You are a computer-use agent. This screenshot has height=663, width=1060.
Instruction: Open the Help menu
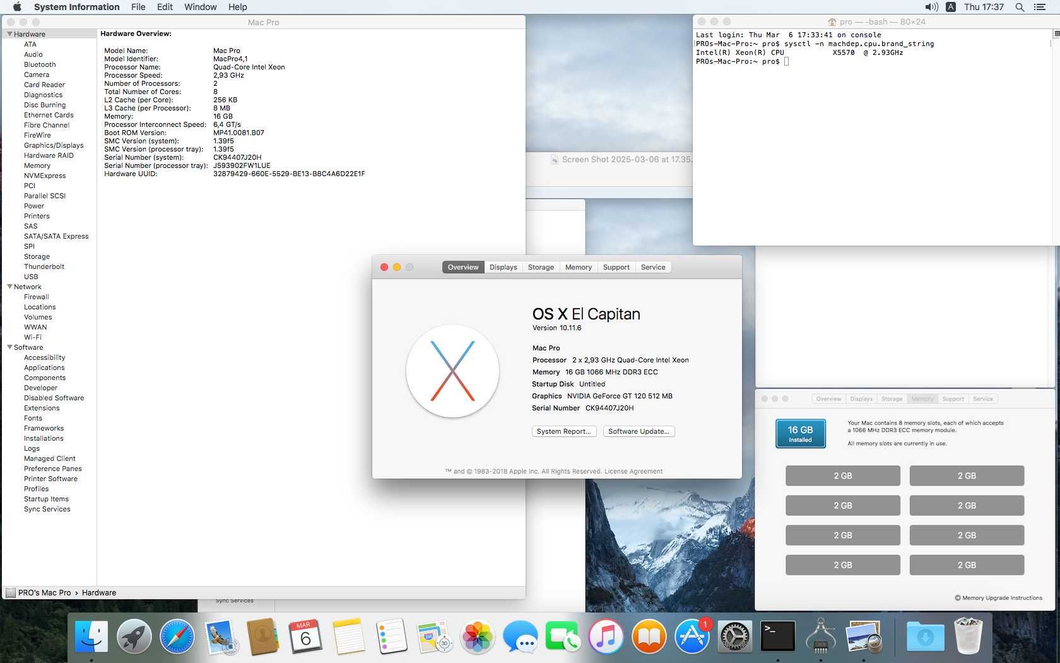(x=237, y=7)
